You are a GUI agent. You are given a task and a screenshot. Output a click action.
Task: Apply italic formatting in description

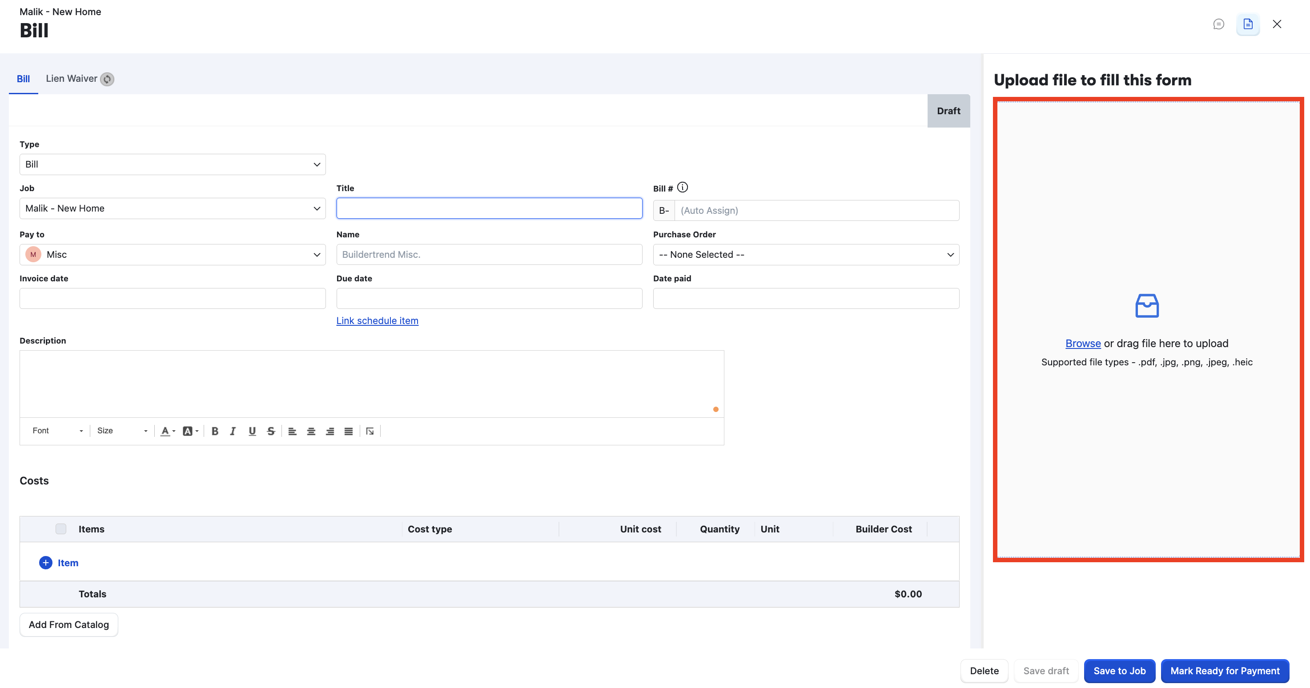(x=233, y=431)
